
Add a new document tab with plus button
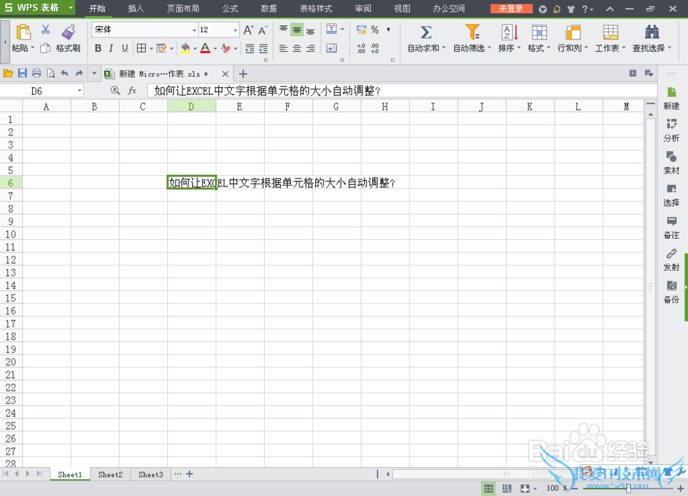(x=243, y=74)
